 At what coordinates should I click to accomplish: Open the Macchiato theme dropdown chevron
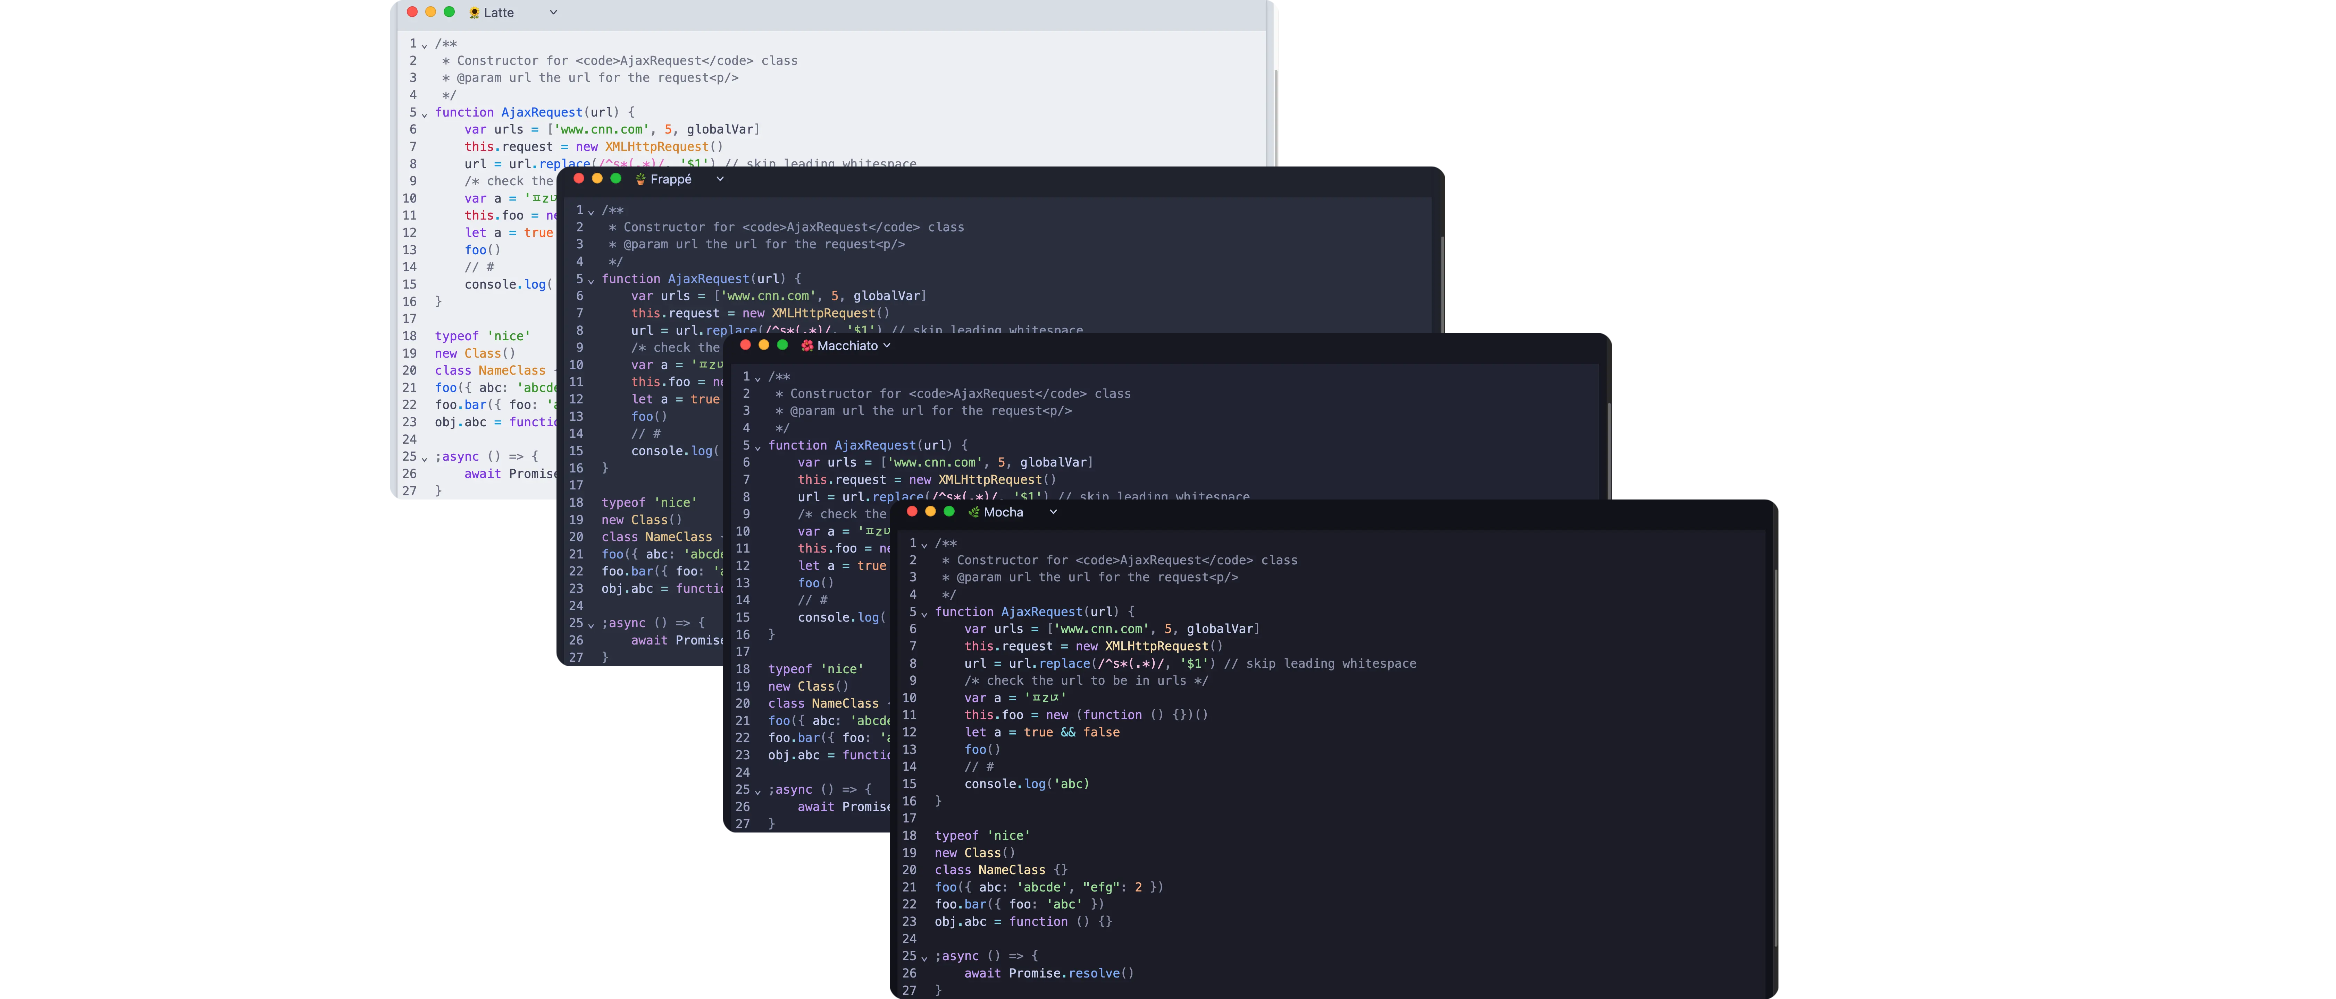[887, 346]
